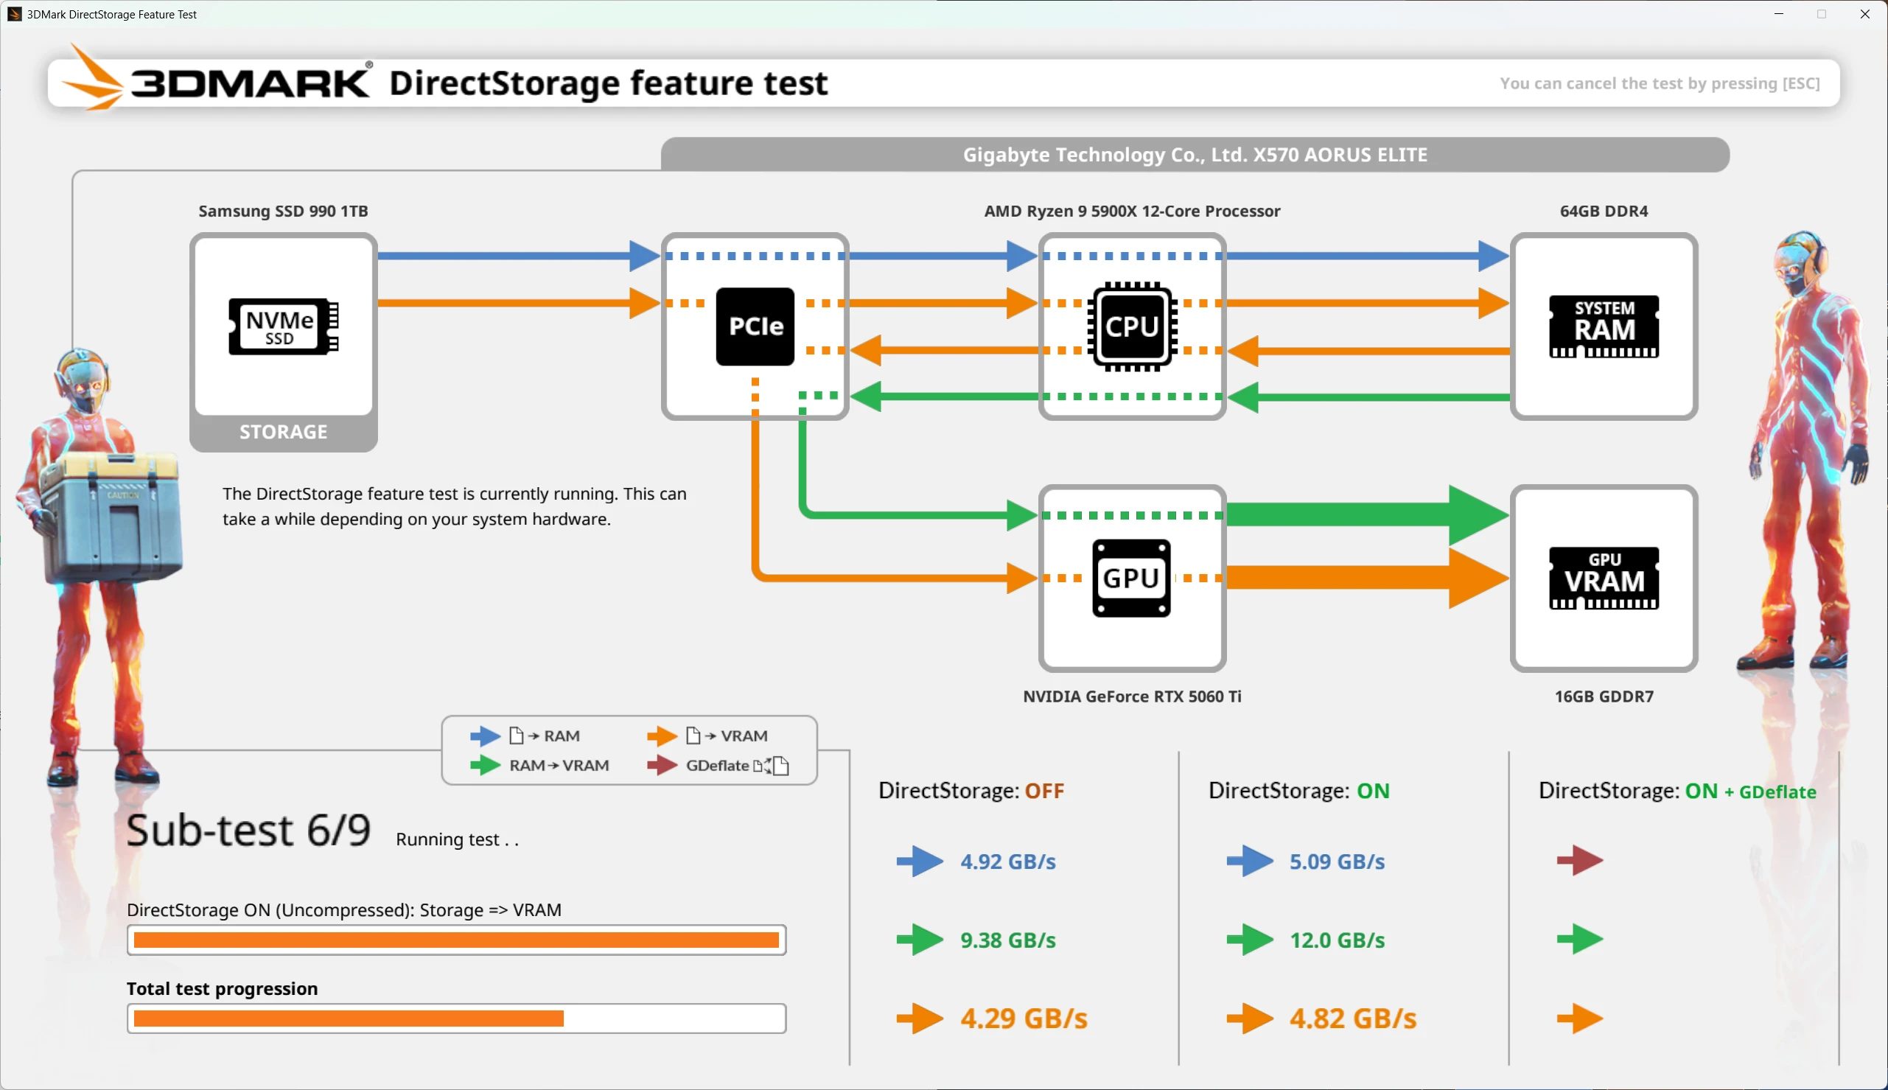
Task: Click 'AMD Ryzen 9 5900X 12-Core Processor' label
Action: click(1132, 211)
